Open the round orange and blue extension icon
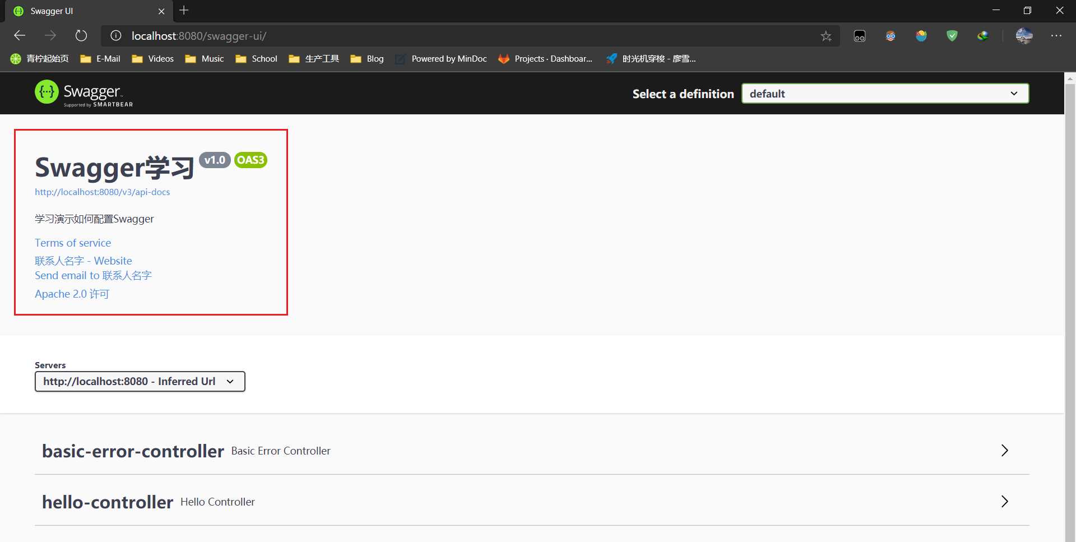 tap(921, 36)
